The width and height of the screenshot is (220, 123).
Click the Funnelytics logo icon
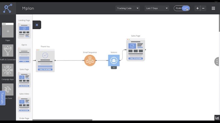8,8
